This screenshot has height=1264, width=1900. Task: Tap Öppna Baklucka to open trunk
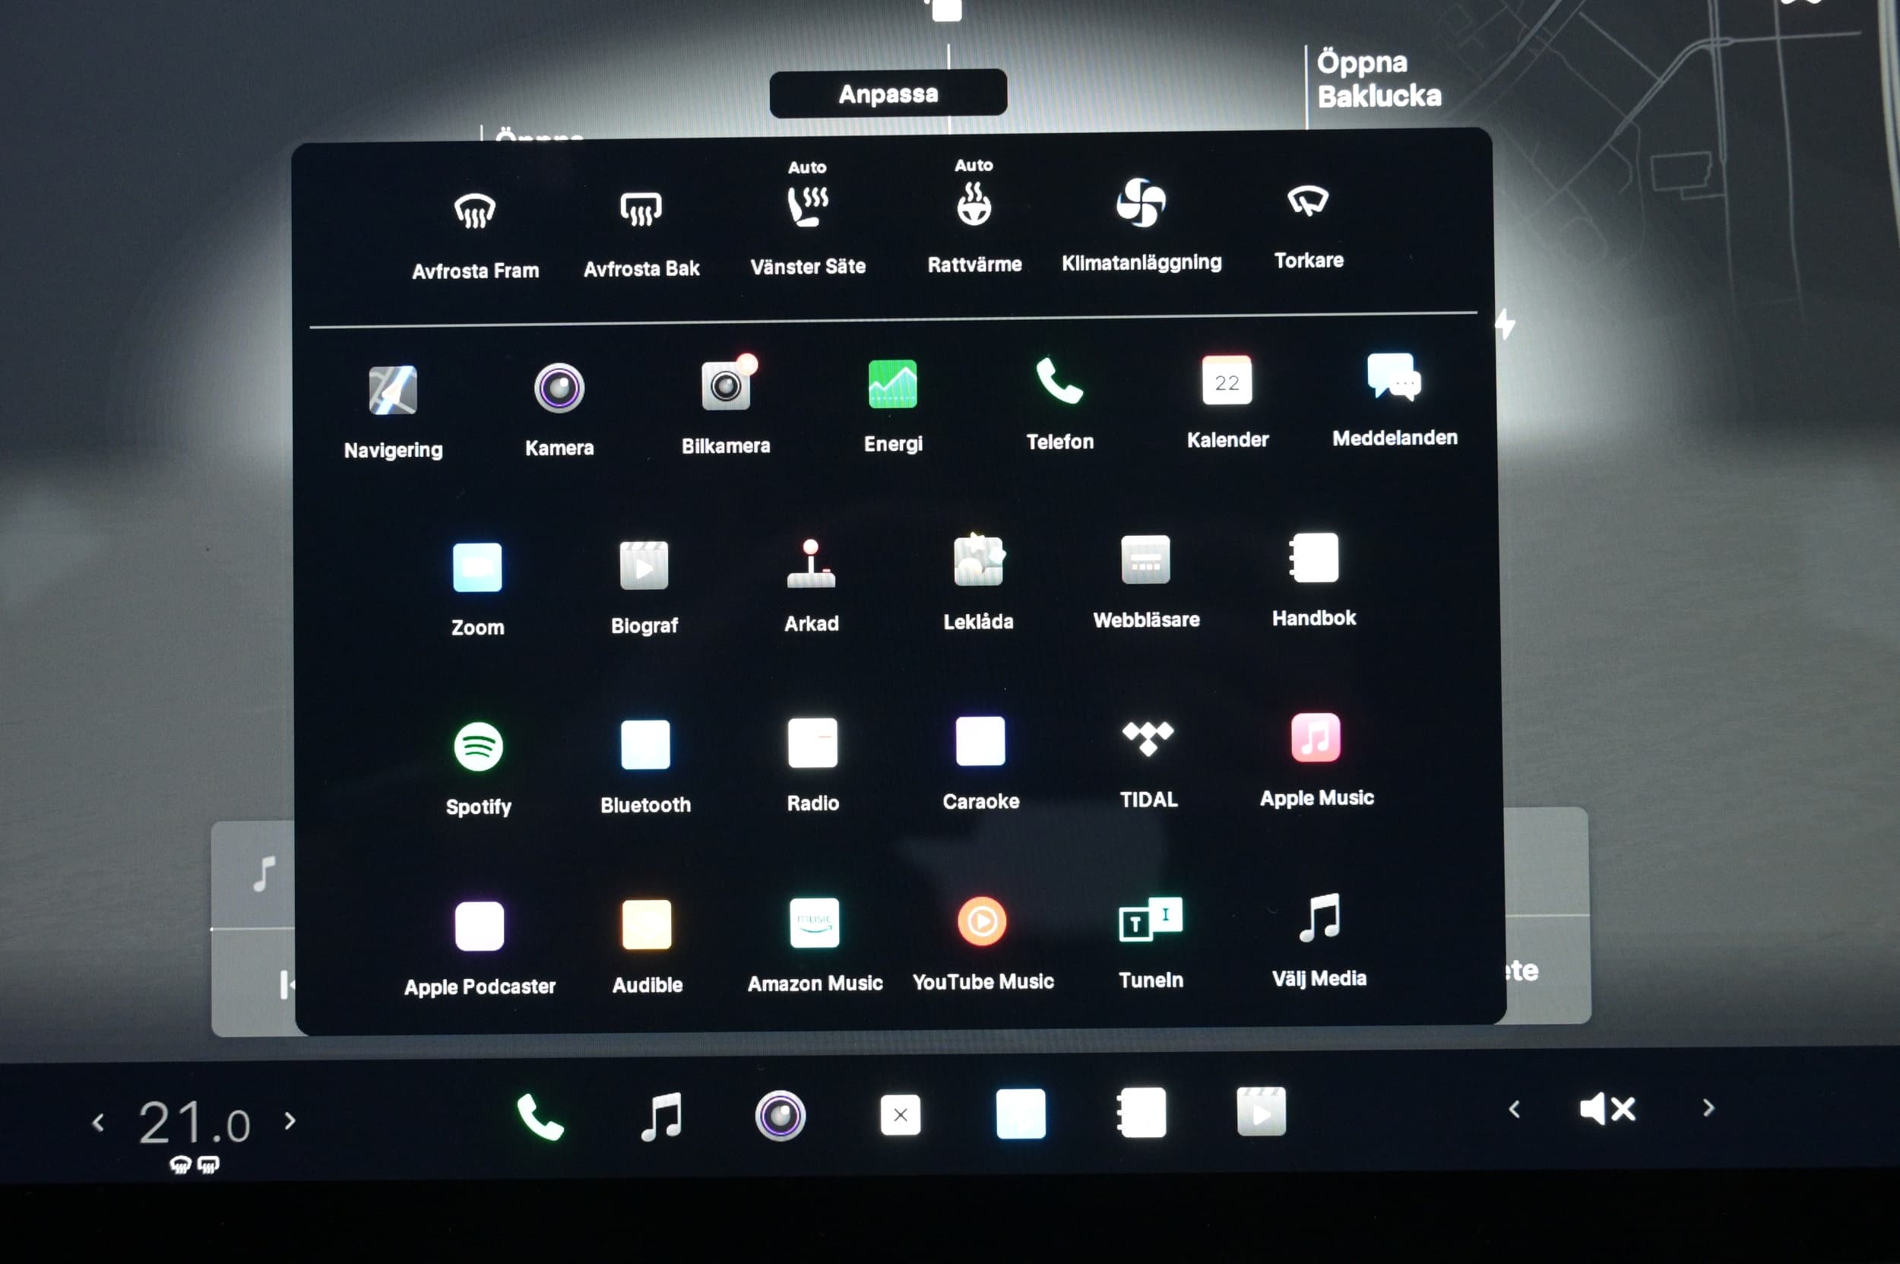click(1379, 79)
